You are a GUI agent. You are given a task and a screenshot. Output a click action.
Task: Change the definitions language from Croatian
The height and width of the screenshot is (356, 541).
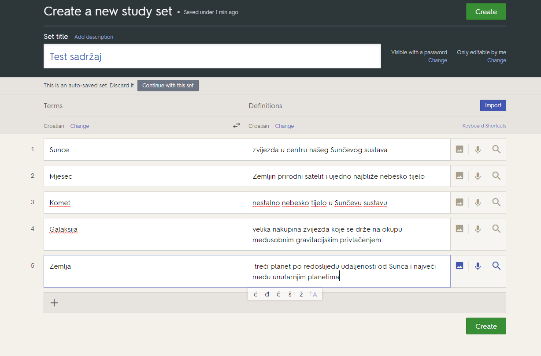284,126
